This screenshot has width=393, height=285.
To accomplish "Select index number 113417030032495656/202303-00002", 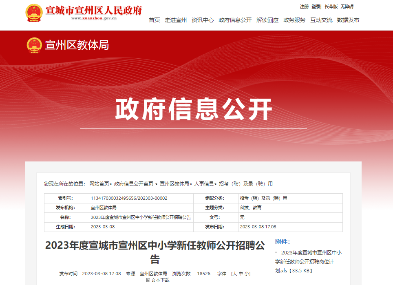I will [129, 198].
